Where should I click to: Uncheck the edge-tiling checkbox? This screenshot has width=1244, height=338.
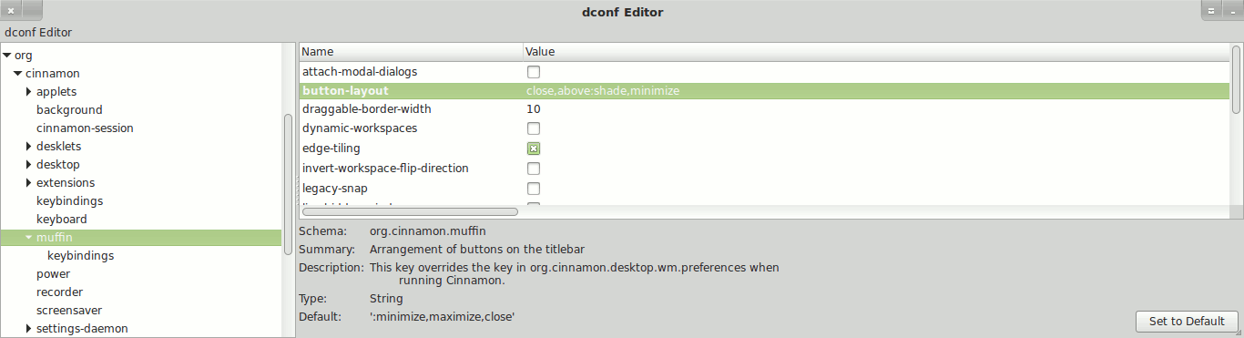click(534, 149)
